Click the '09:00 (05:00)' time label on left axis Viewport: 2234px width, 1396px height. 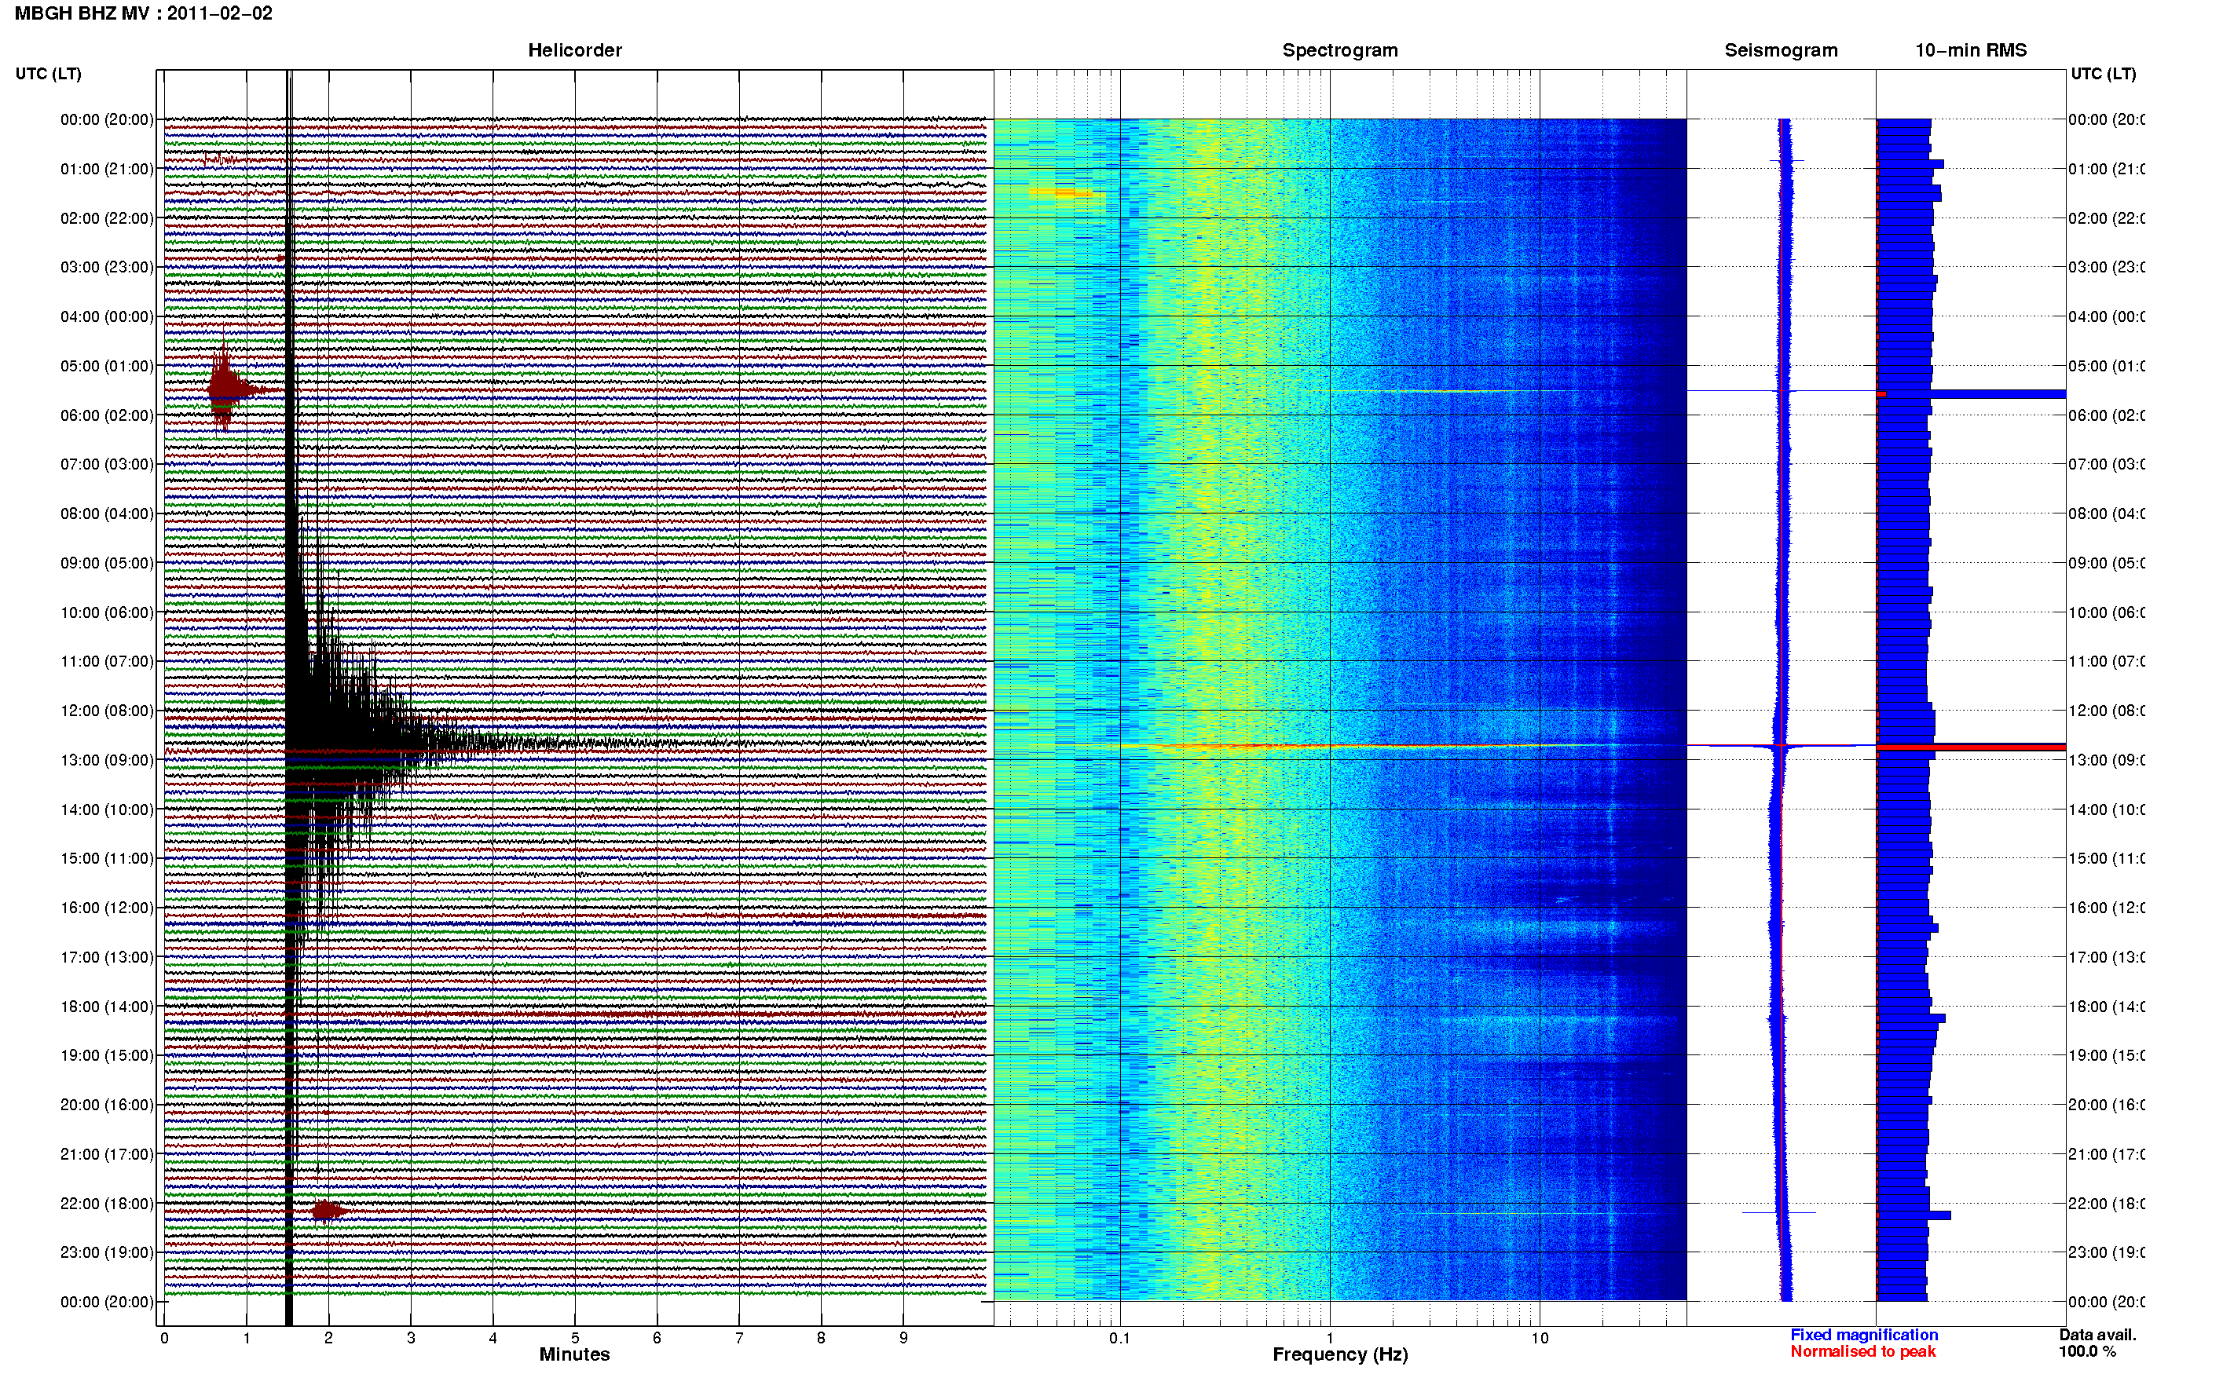click(x=107, y=563)
